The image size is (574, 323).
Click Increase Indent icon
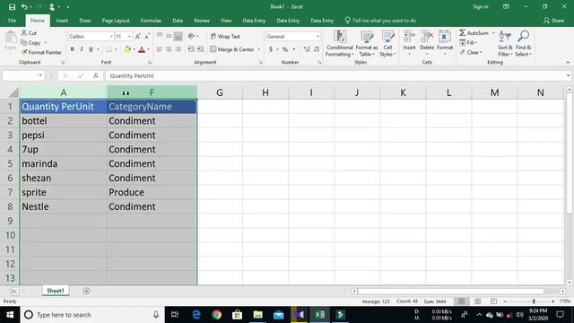pos(200,49)
